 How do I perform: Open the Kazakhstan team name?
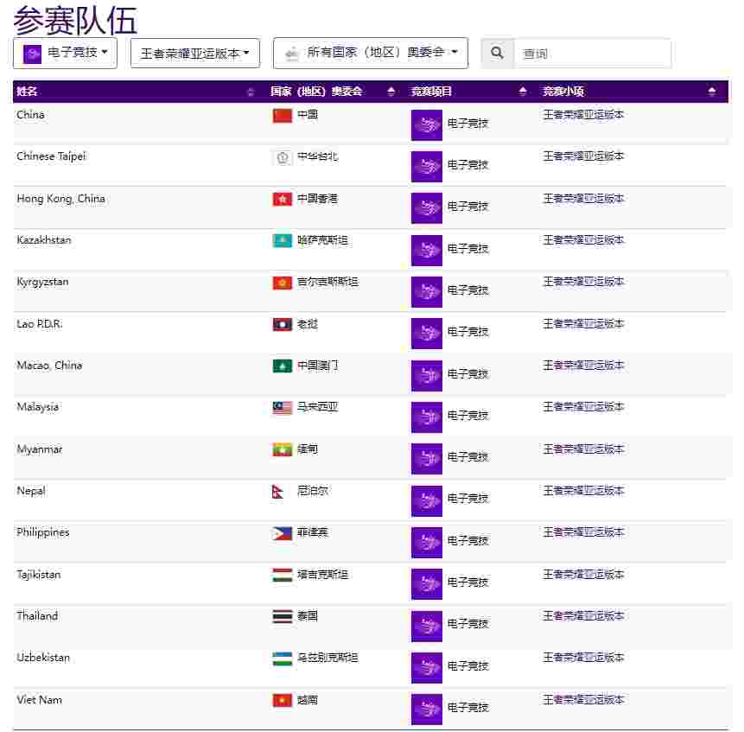[44, 240]
